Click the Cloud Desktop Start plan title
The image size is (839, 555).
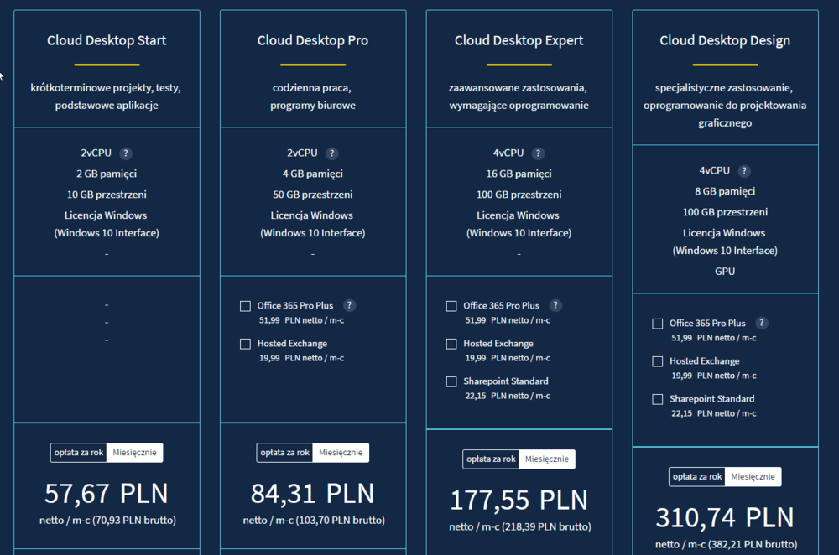click(x=107, y=40)
